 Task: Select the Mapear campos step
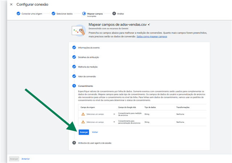coord(95,14)
